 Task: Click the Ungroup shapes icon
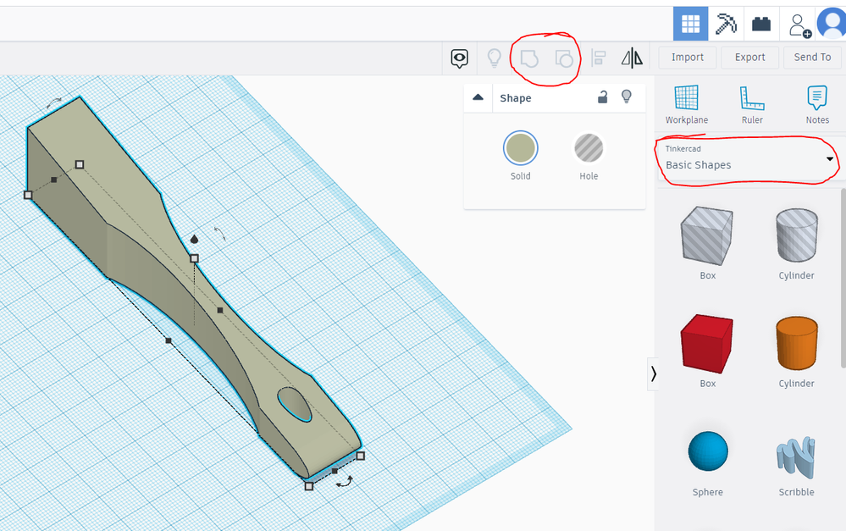coord(564,58)
